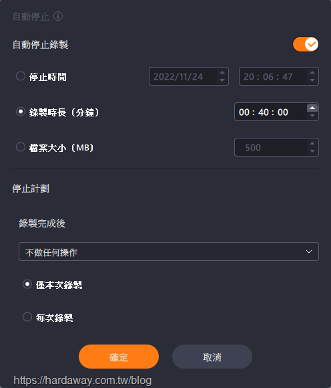Click the orange 確定 button
This screenshot has width=331, height=388.
pyautogui.click(x=119, y=357)
